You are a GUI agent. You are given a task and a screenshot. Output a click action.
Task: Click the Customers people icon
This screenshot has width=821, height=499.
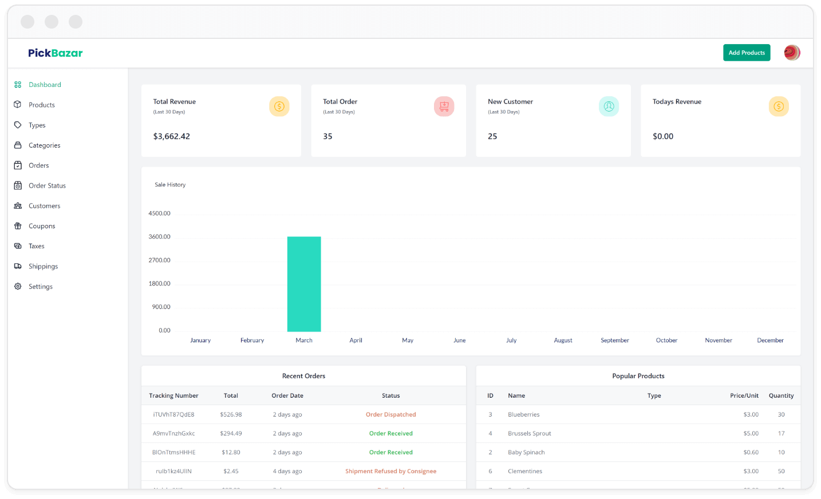pos(18,206)
